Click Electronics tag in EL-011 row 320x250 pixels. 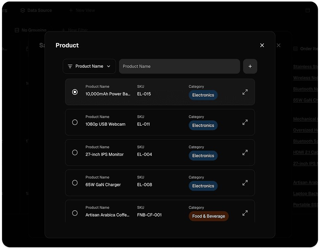203,125
